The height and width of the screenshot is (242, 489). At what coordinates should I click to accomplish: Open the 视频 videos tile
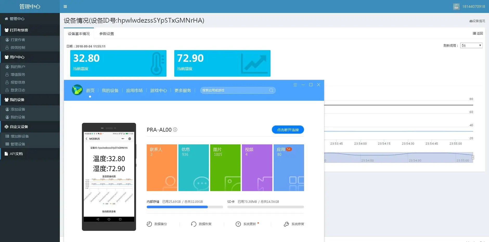pyautogui.click(x=257, y=168)
